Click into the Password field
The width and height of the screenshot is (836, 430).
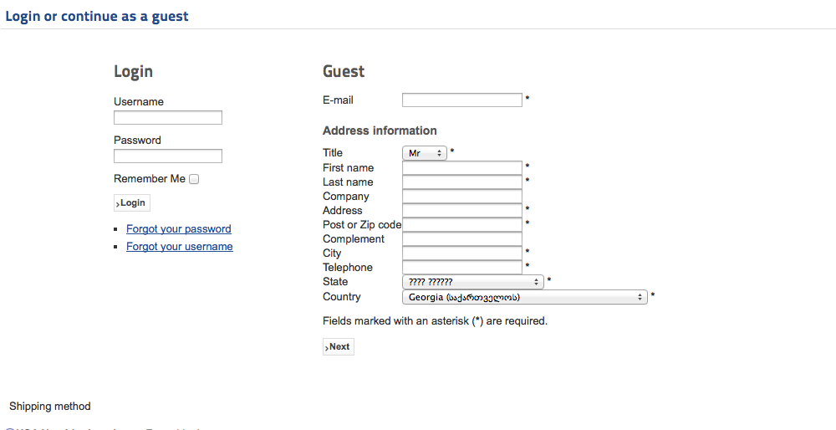point(168,156)
